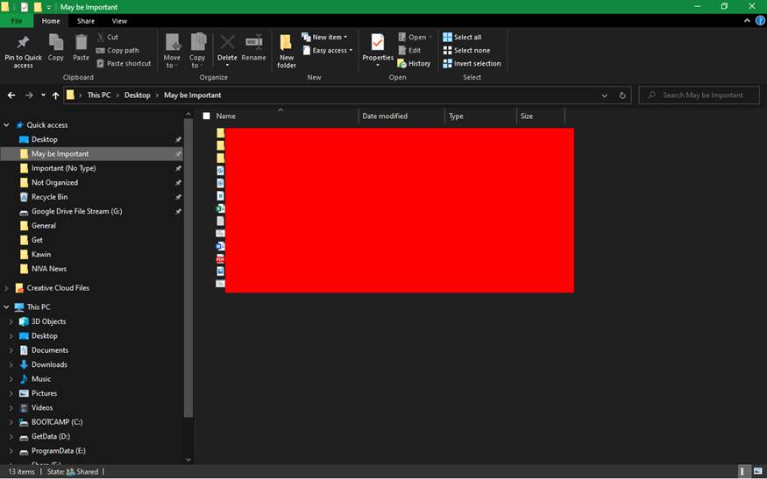This screenshot has width=767, height=479.
Task: Open the History option
Action: 414,63
